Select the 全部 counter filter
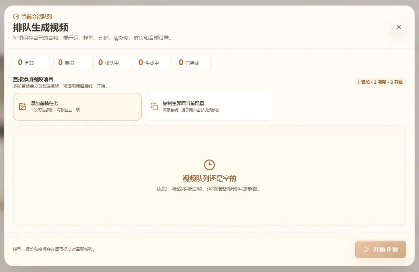 pyautogui.click(x=31, y=62)
